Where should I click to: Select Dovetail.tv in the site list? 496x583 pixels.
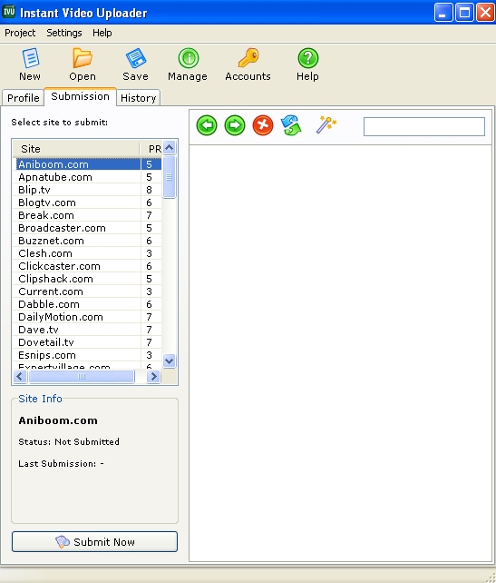88,342
